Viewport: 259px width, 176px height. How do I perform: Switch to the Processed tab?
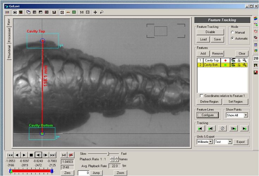tap(9, 35)
